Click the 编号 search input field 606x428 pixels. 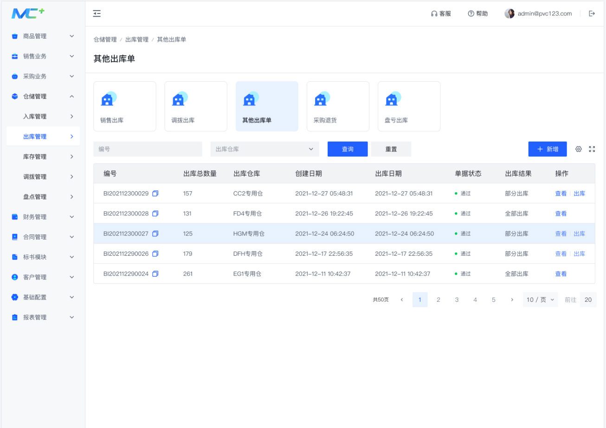pos(148,149)
